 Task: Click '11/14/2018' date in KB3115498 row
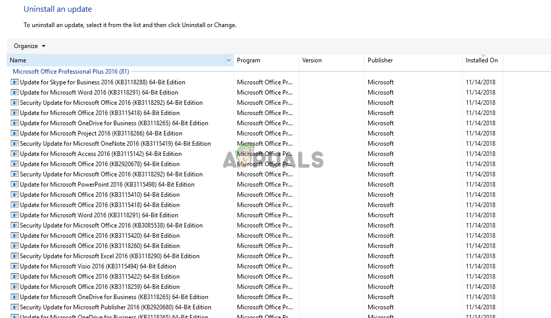(481, 185)
